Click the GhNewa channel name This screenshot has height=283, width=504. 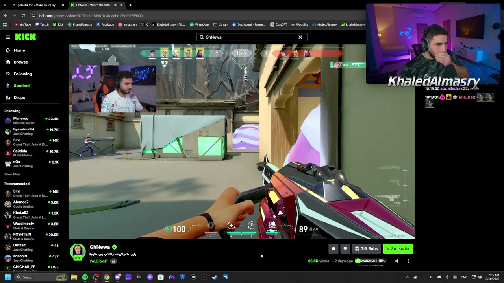100,247
